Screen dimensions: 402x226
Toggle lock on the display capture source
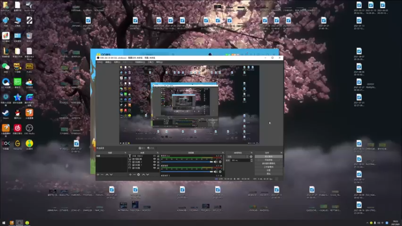(x=158, y=159)
